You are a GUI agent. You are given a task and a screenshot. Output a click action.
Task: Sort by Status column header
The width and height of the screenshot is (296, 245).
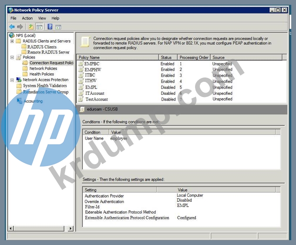click(168, 57)
